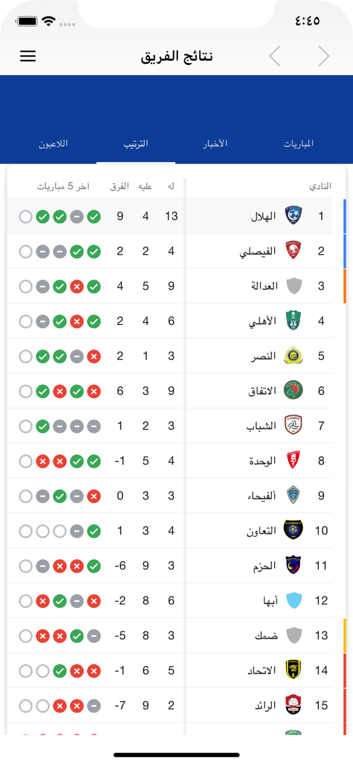Select an unplayed match circle in Al Taawoun's row
The width and height of the screenshot is (353, 764).
click(25, 530)
